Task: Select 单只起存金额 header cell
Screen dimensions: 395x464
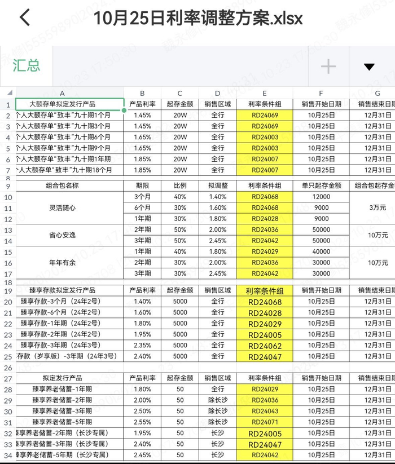Action: (x=321, y=185)
